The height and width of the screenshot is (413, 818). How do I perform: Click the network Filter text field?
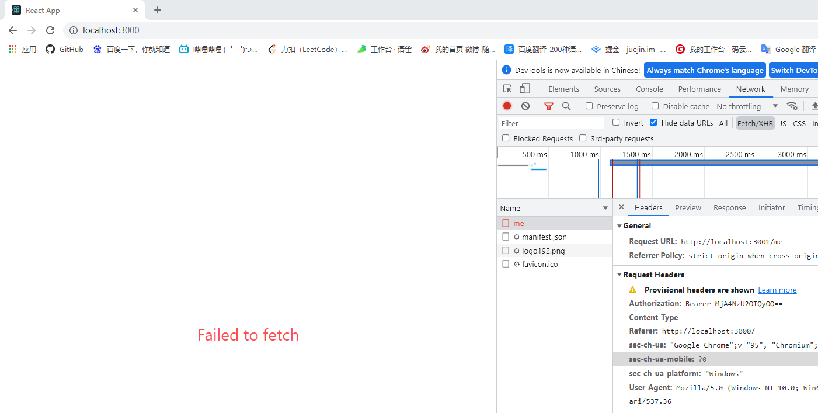(552, 123)
